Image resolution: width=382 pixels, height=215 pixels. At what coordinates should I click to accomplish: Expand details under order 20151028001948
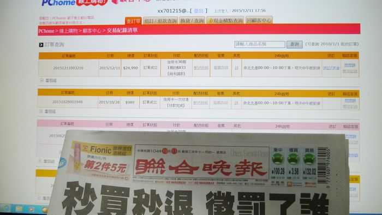pyautogui.click(x=41, y=111)
